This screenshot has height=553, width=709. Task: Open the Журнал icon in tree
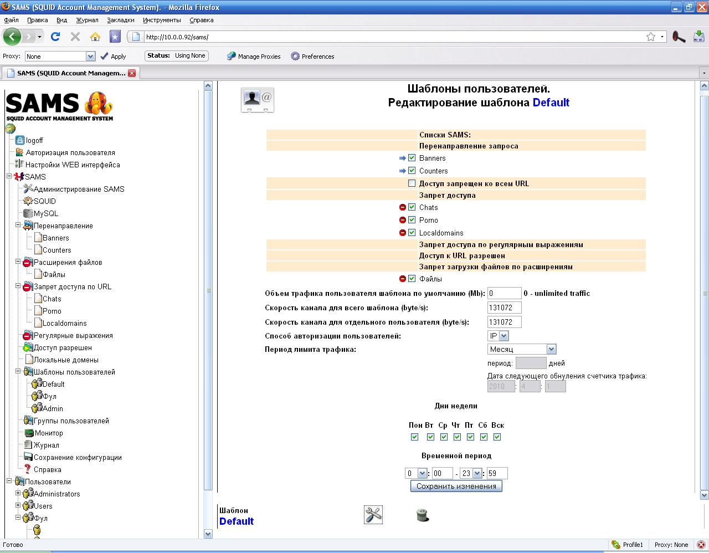[29, 445]
